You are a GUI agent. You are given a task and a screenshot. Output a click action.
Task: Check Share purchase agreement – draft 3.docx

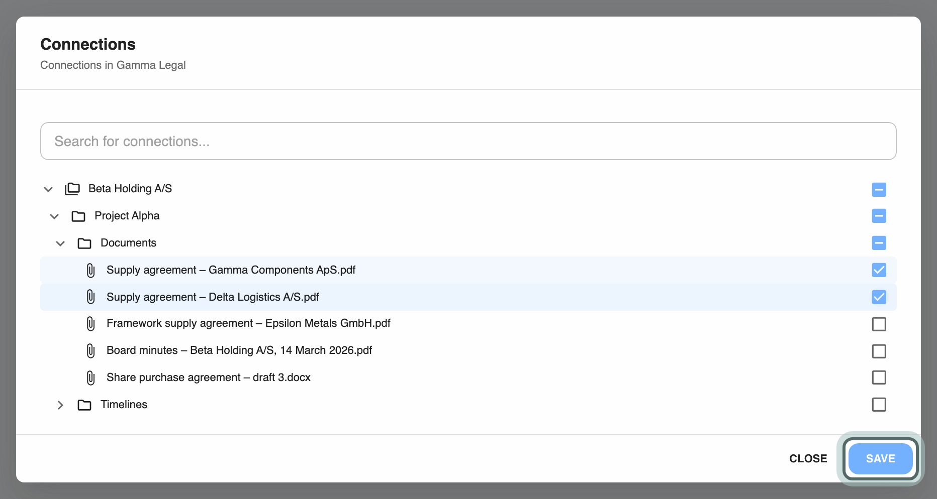[x=879, y=378]
